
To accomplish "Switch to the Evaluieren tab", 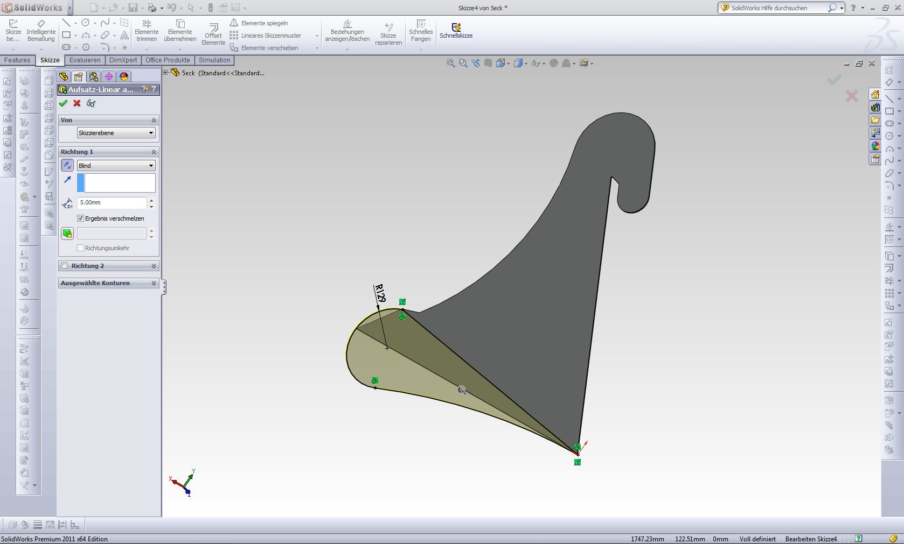I will pyautogui.click(x=85, y=60).
